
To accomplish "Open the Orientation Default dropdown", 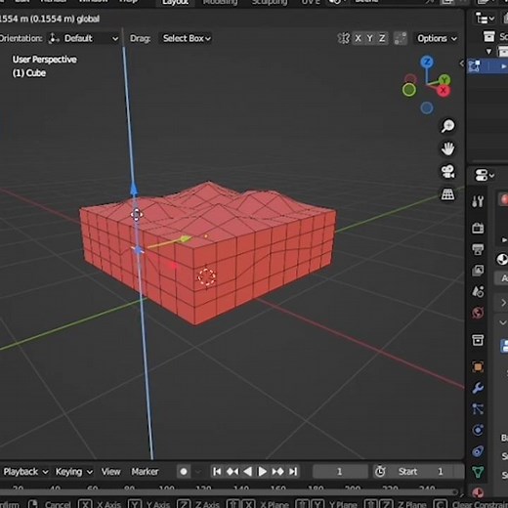I will pyautogui.click(x=83, y=38).
